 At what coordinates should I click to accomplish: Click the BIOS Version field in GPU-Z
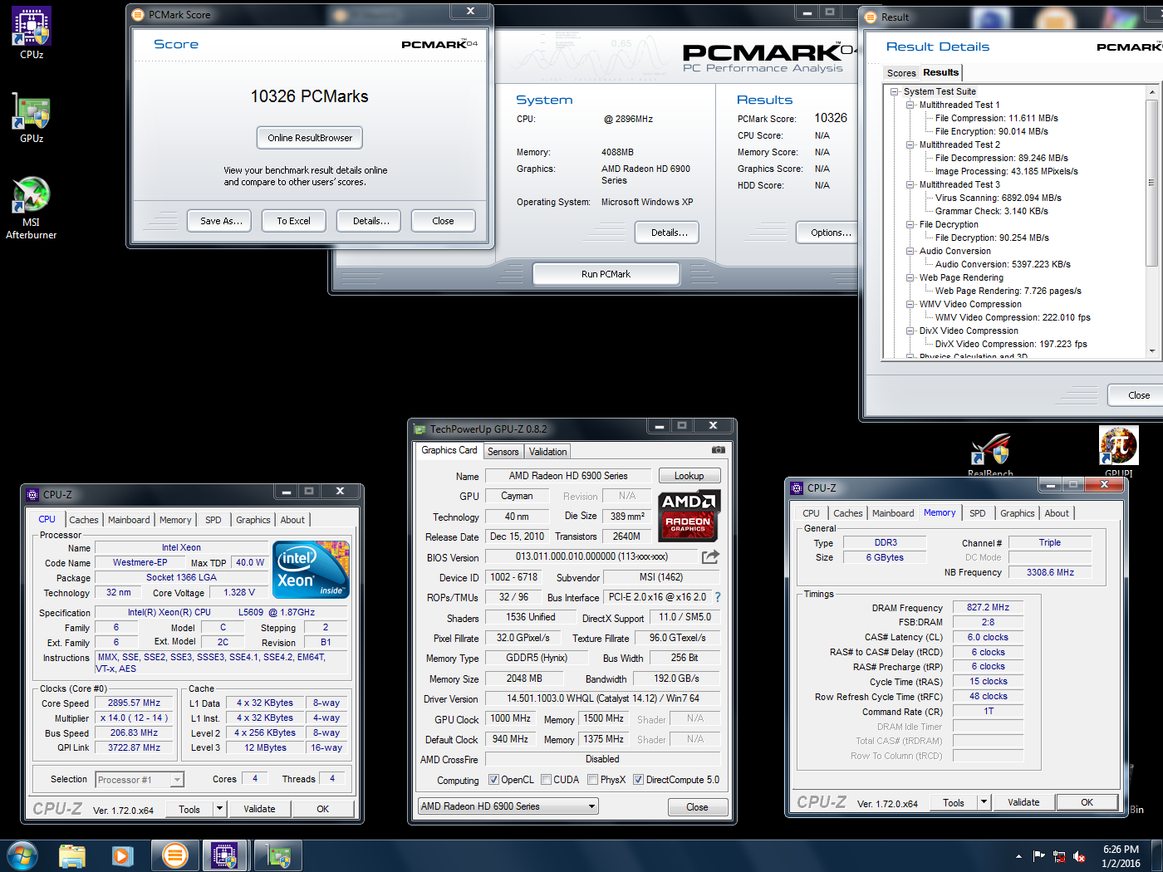(x=591, y=556)
